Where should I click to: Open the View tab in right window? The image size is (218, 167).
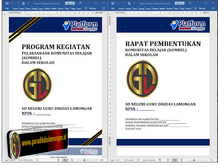coord(176,9)
